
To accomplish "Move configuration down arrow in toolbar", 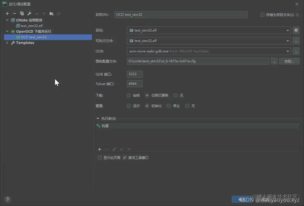I will (x=44, y=14).
